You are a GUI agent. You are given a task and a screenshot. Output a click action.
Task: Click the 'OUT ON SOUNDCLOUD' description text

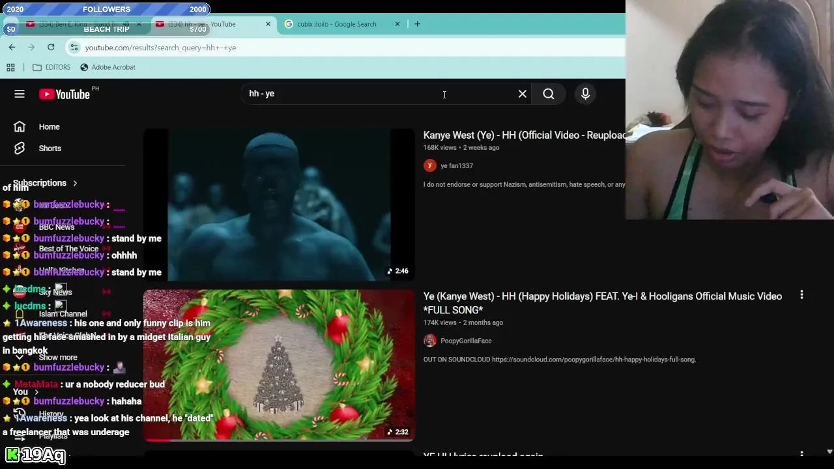(560, 360)
